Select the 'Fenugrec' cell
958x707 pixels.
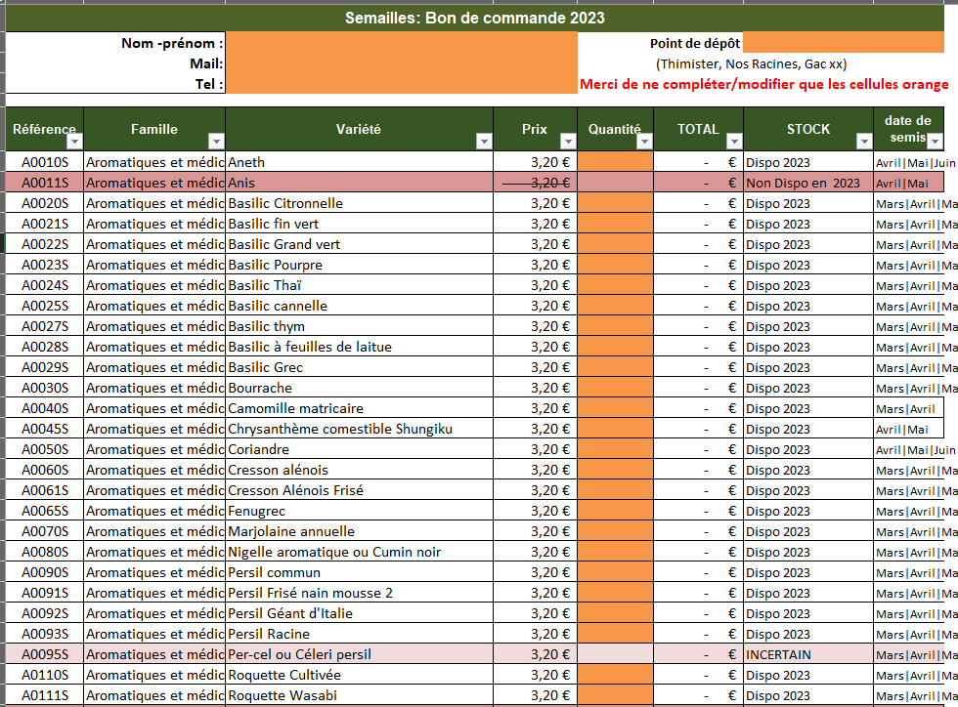coord(360,511)
